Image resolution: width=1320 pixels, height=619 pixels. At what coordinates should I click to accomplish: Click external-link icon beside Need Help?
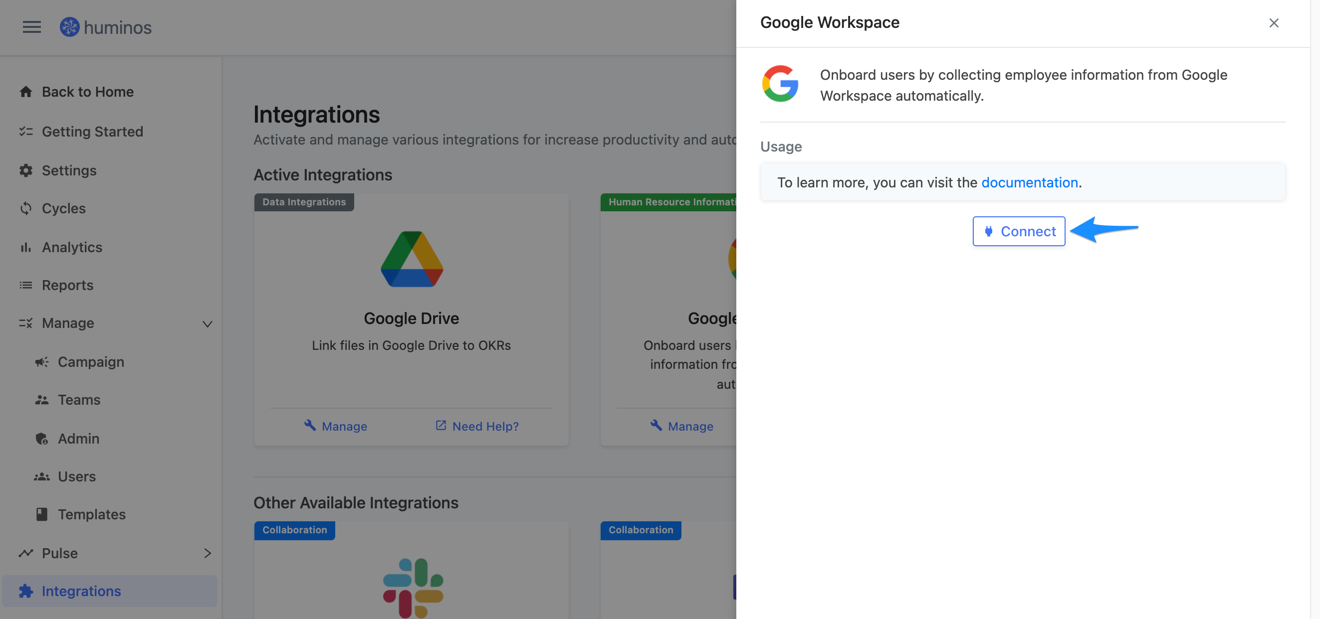click(x=440, y=425)
